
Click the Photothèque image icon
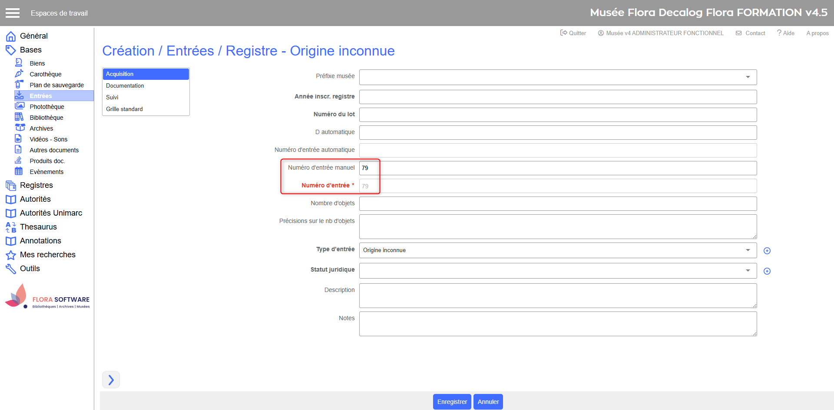[x=20, y=106]
